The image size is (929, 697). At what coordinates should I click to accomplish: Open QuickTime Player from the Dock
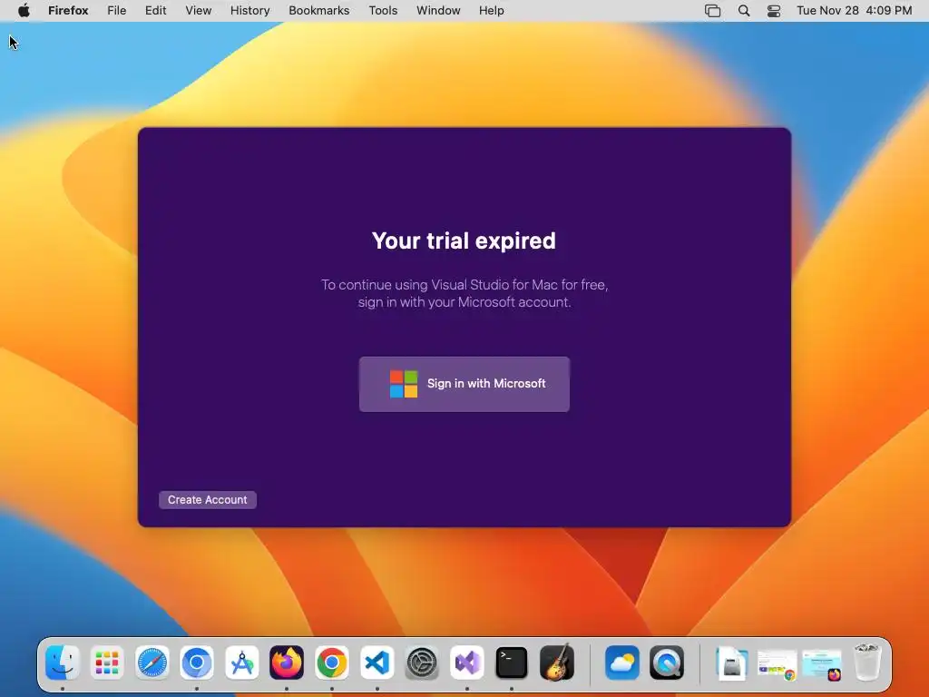pos(667,662)
